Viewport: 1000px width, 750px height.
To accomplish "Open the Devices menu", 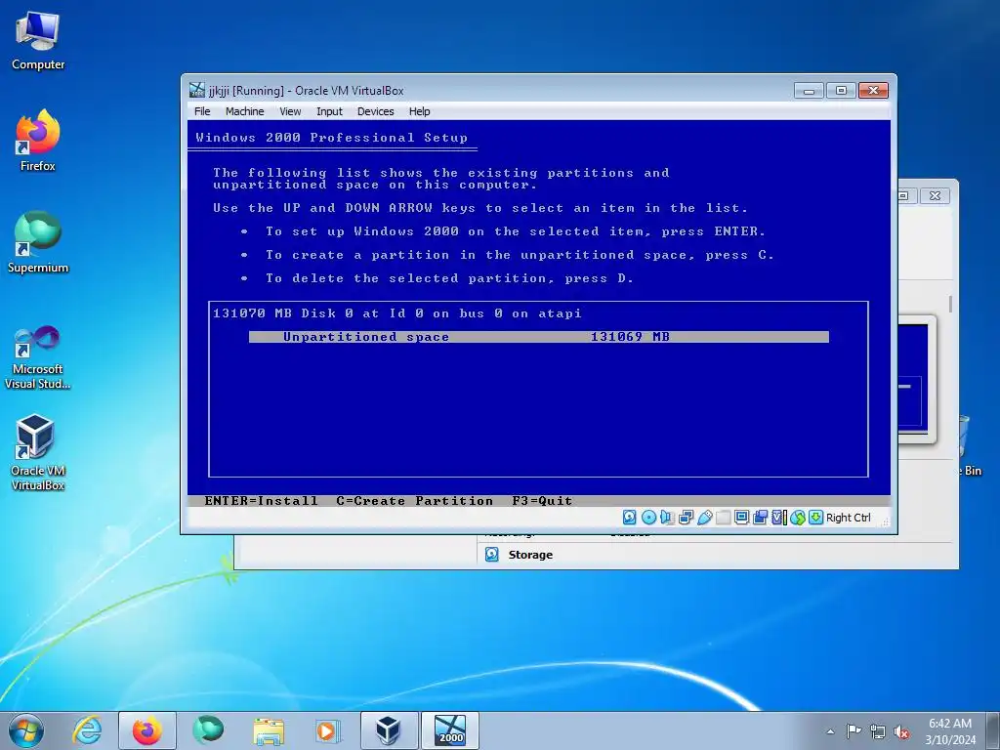I will tap(376, 111).
